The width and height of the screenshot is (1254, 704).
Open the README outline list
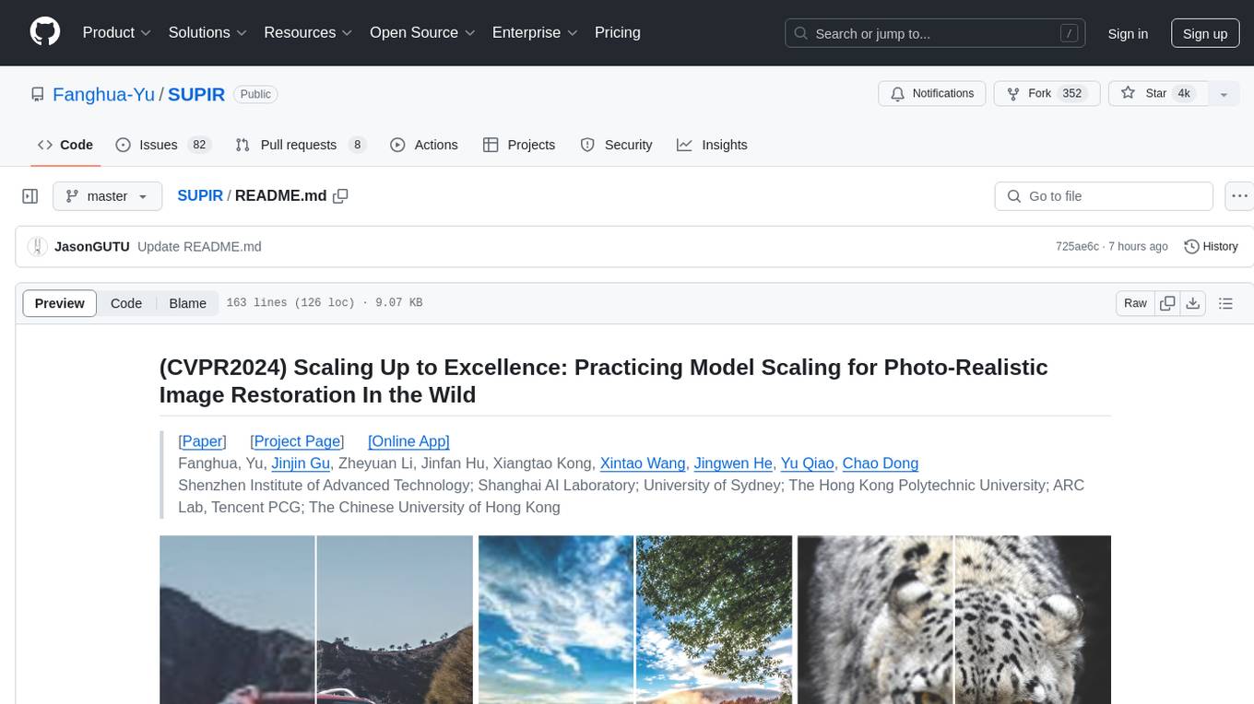[x=1225, y=303]
